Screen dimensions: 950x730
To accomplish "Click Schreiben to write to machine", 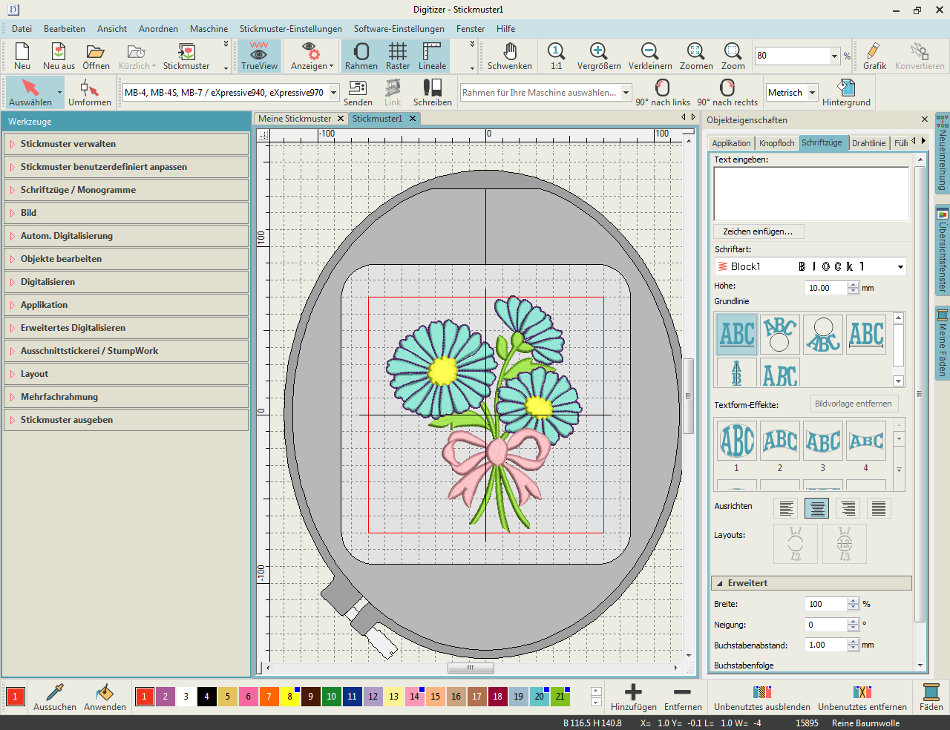I will (432, 93).
